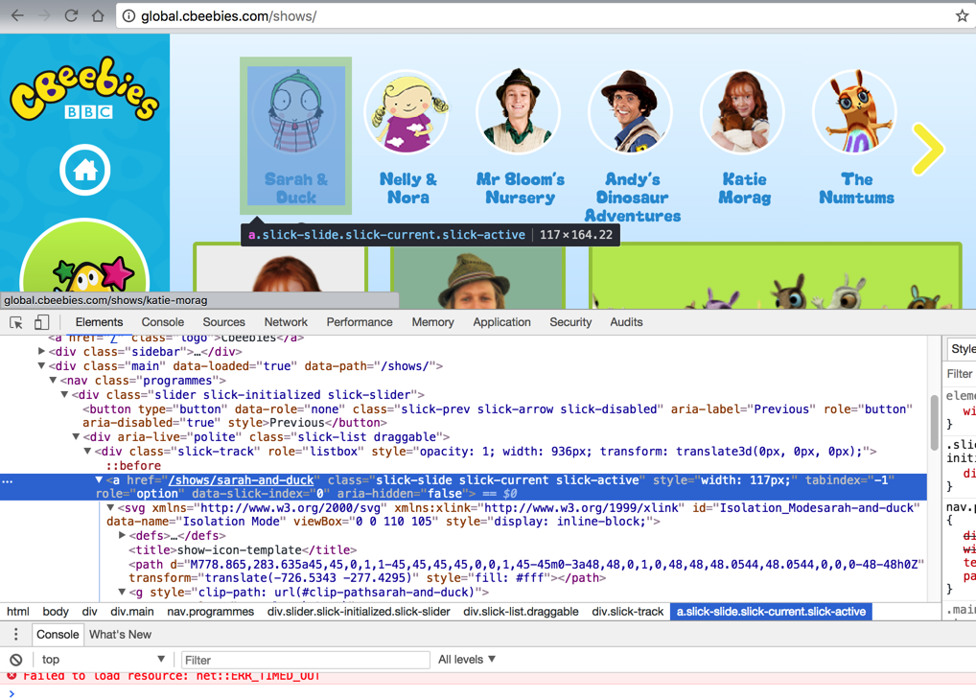Reload the page with refresh icon
The image size is (976, 700).
click(x=71, y=15)
